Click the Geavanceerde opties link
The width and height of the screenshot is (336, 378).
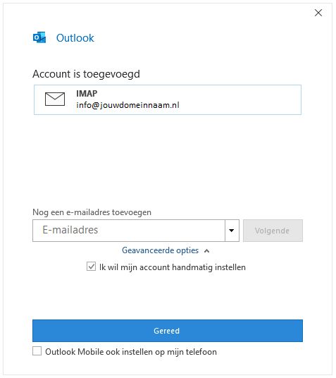(160, 250)
